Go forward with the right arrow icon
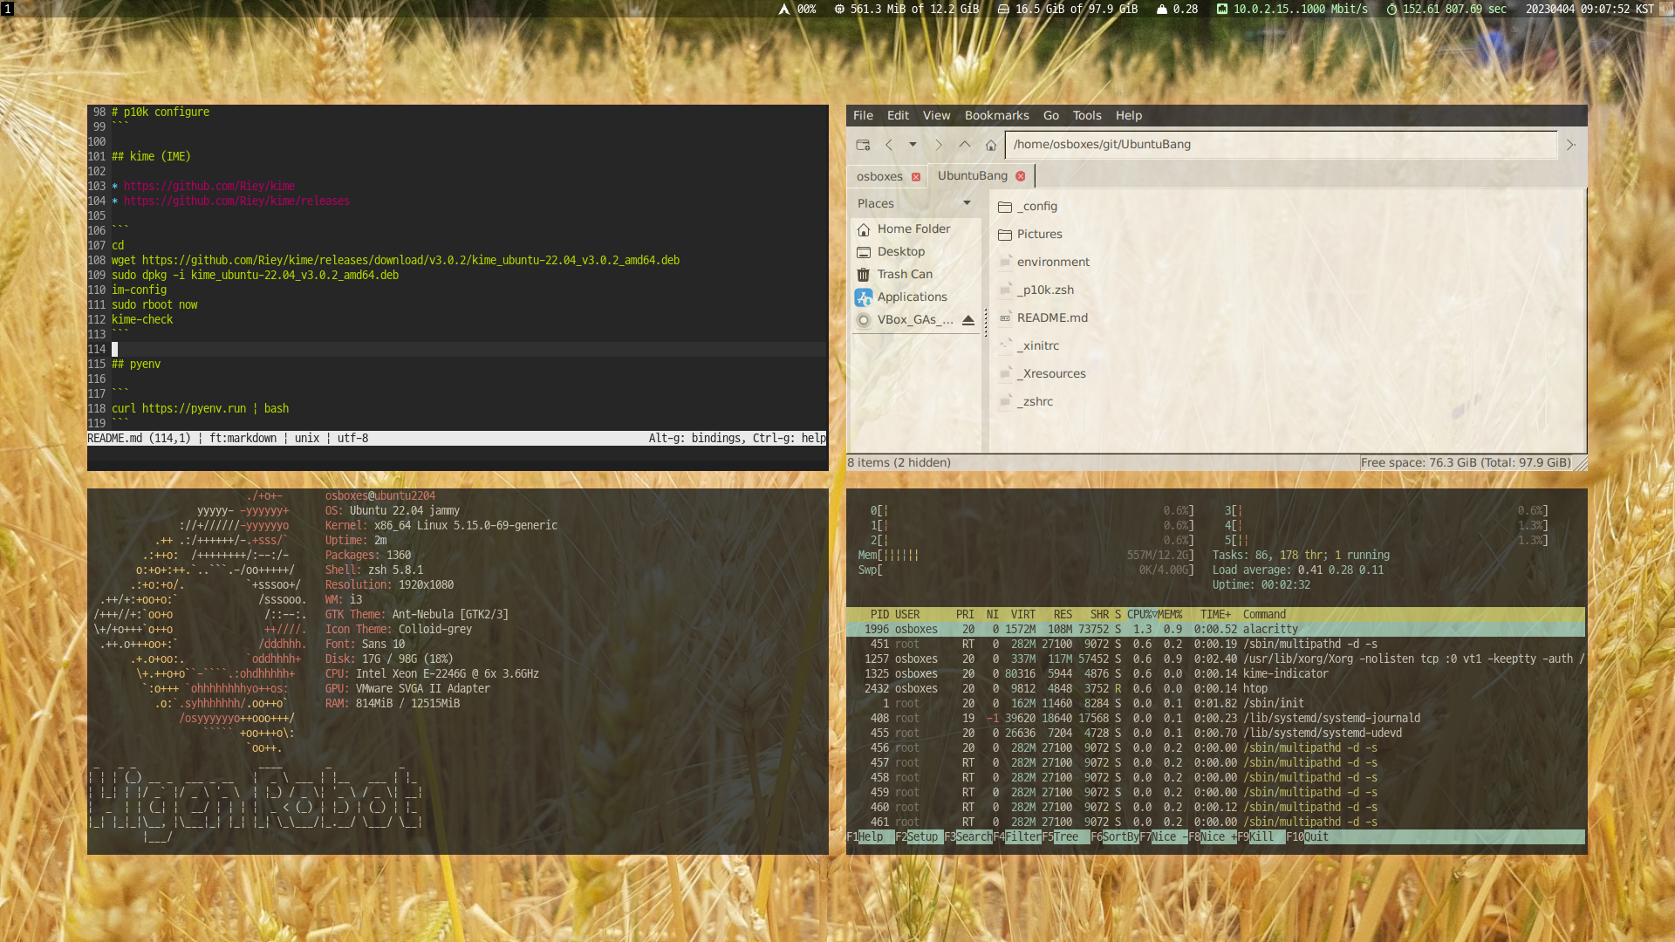 coord(939,145)
